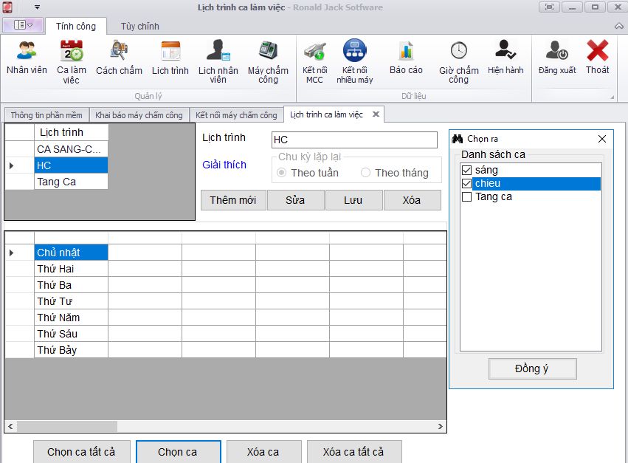The height and width of the screenshot is (463, 628).
Task: Open the Nhân viên employee icon
Action: point(27,52)
